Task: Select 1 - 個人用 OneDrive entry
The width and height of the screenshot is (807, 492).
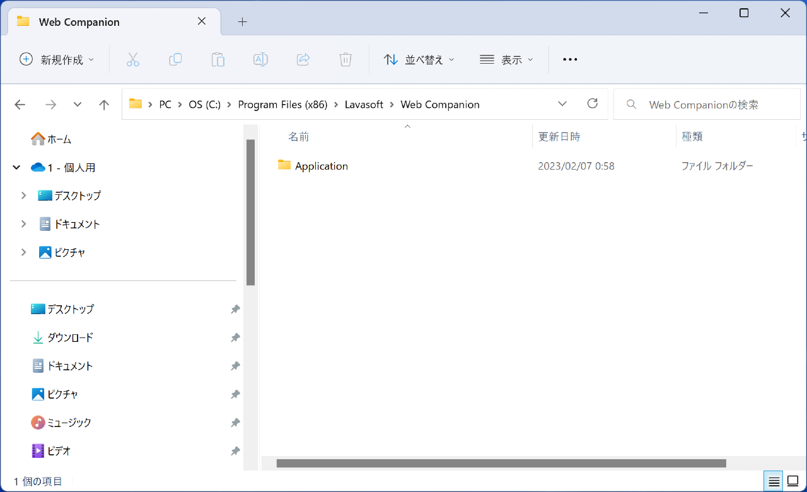Action: pos(63,167)
